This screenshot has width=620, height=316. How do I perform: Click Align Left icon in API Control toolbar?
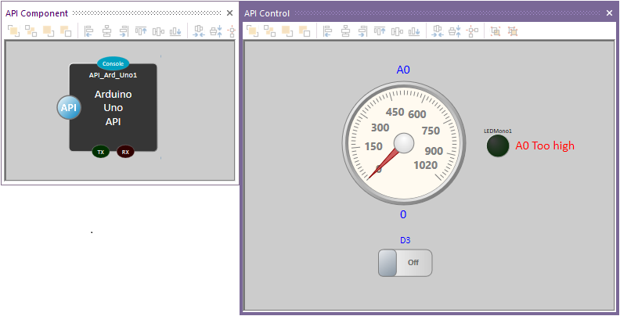coord(327,31)
